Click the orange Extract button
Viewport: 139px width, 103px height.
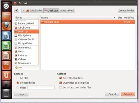[128, 94]
